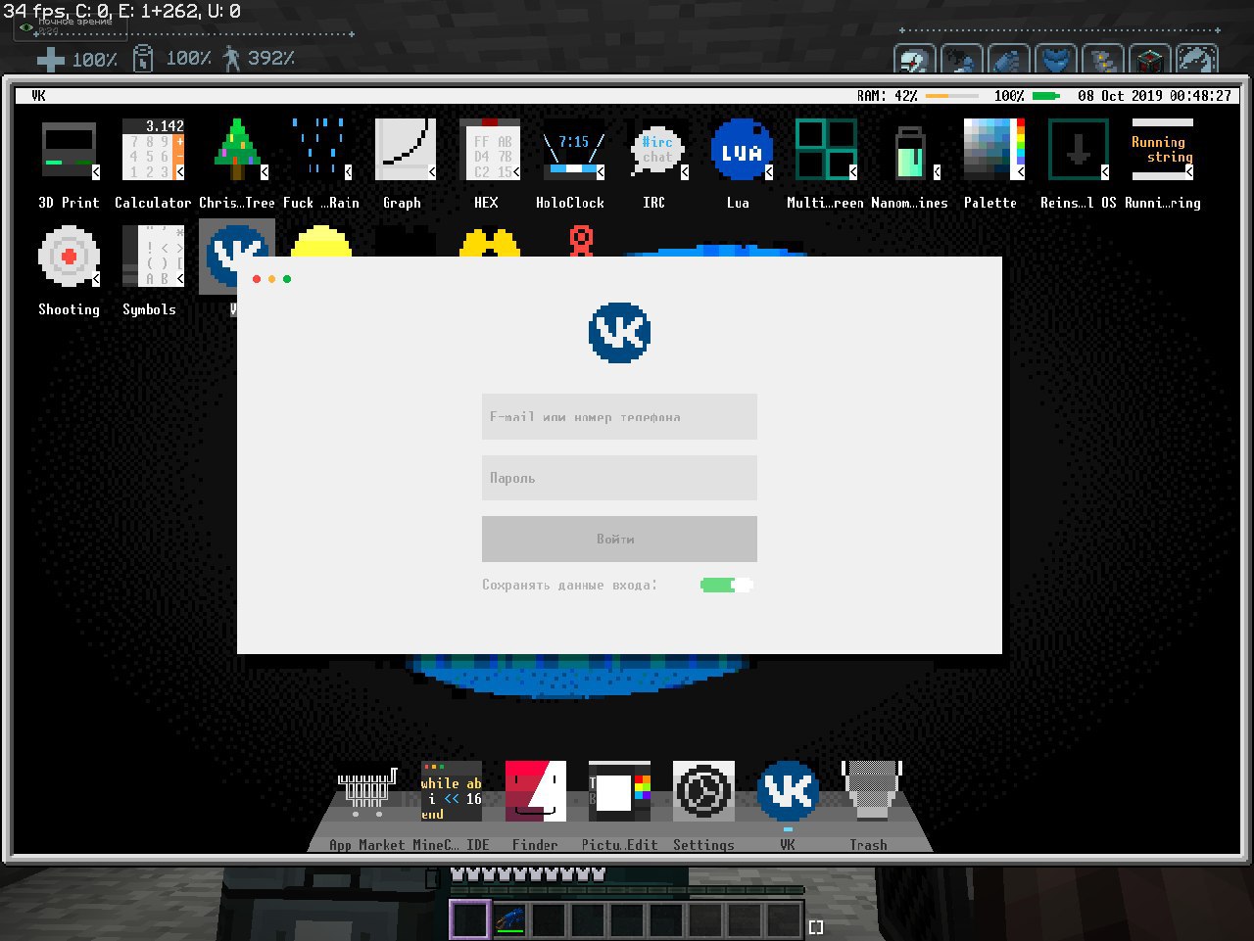Screen dimensions: 1254x941
Task: Minimize VK window with yellow dot
Action: tap(272, 279)
